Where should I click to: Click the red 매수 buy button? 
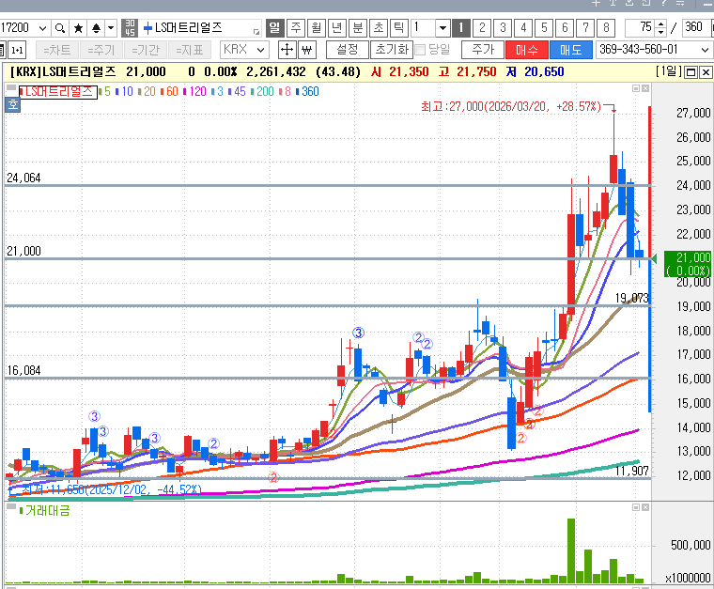coord(527,50)
